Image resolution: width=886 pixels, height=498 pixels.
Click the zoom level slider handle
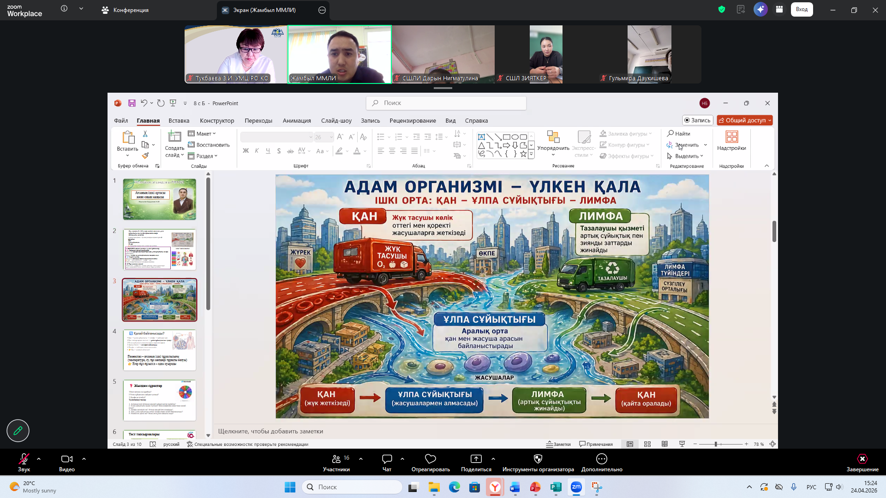pos(716,444)
